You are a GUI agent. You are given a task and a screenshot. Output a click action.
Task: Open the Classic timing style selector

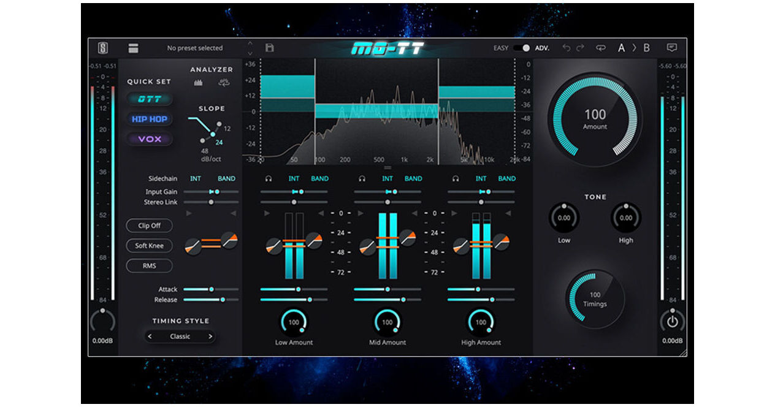181,336
